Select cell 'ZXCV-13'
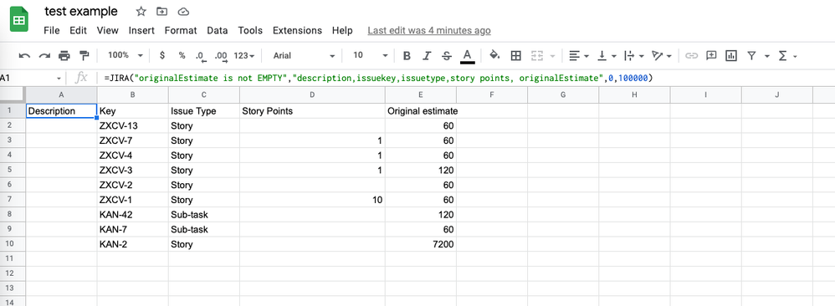 point(132,126)
